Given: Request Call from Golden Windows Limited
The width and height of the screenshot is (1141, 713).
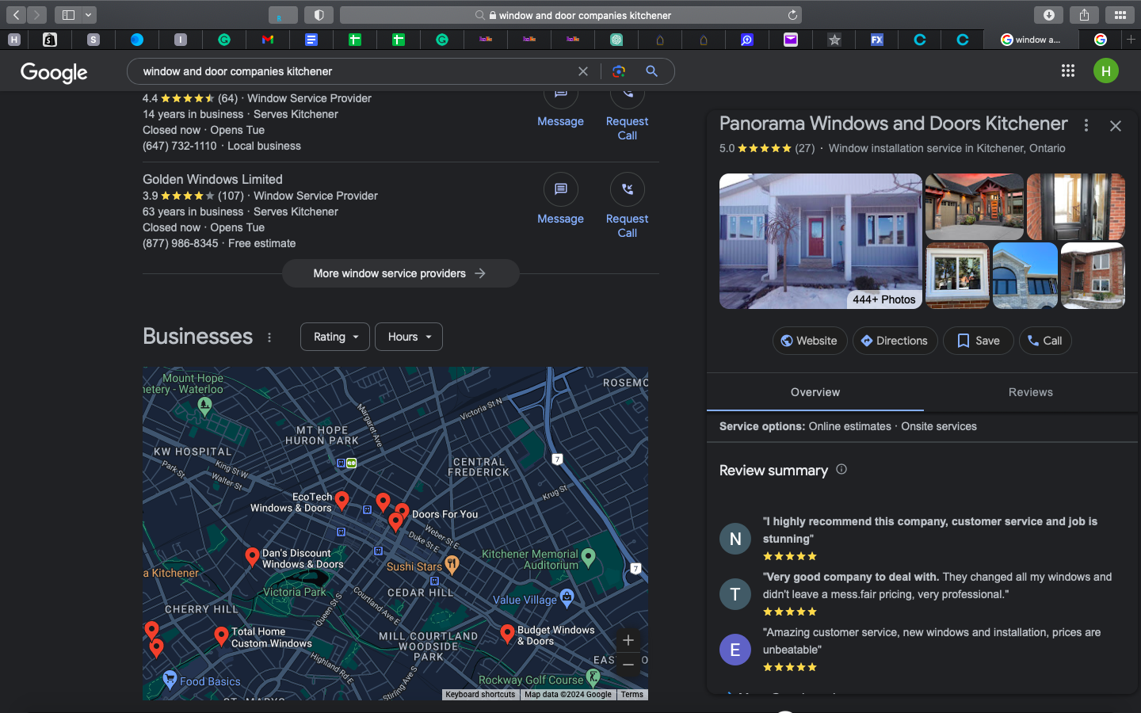Looking at the screenshot, I should [627, 206].
